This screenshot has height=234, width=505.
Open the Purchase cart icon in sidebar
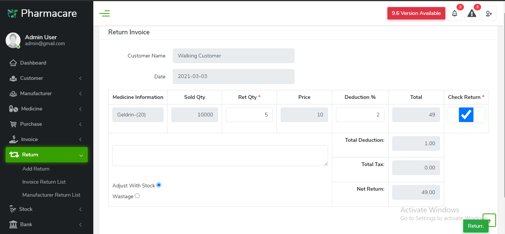tap(13, 124)
